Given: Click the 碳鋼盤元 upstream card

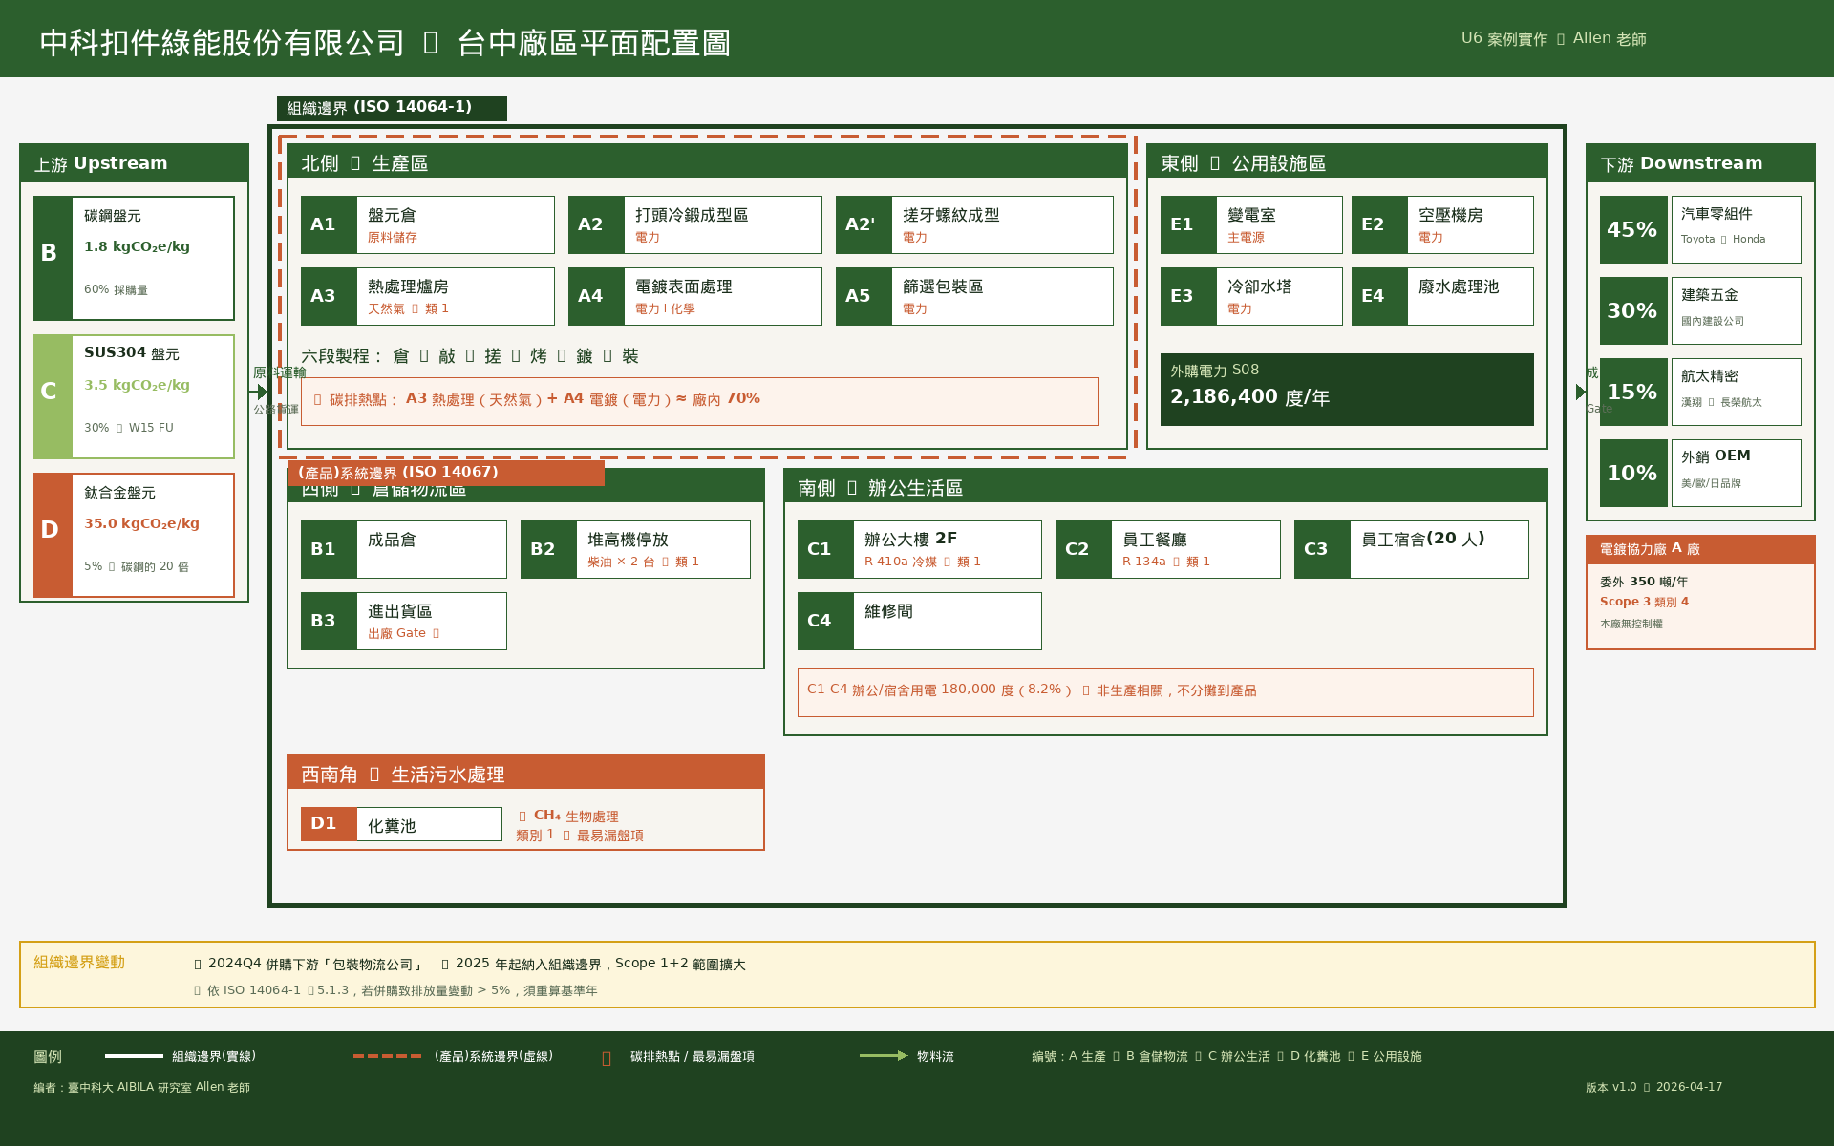Looking at the screenshot, I should (134, 259).
